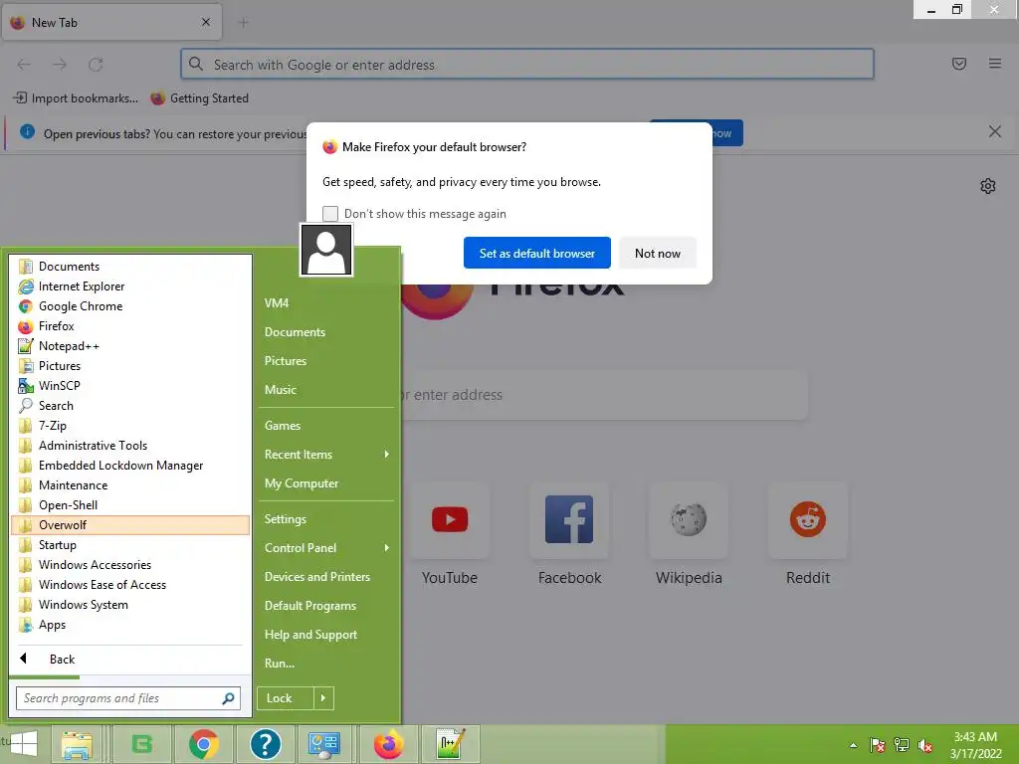This screenshot has height=764, width=1019.
Task: Expand the Administrative Tools folder
Action: coord(130,446)
